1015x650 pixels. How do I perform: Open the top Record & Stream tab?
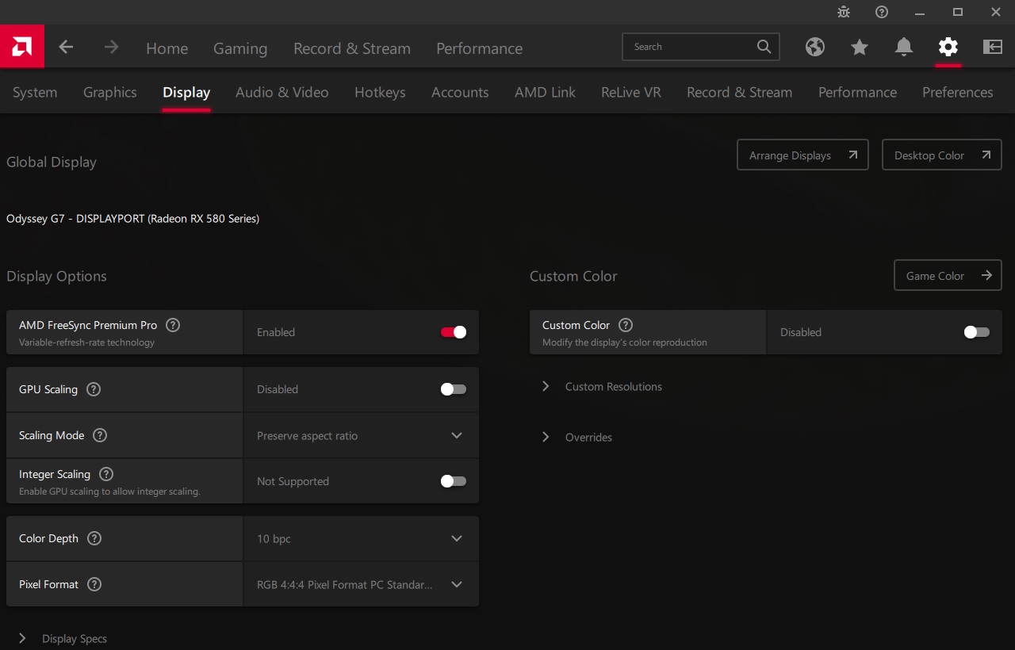point(352,48)
